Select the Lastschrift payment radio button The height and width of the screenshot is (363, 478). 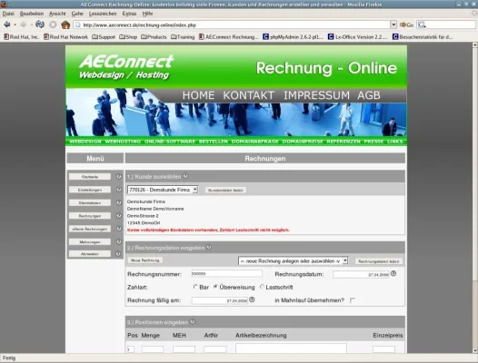click(262, 287)
